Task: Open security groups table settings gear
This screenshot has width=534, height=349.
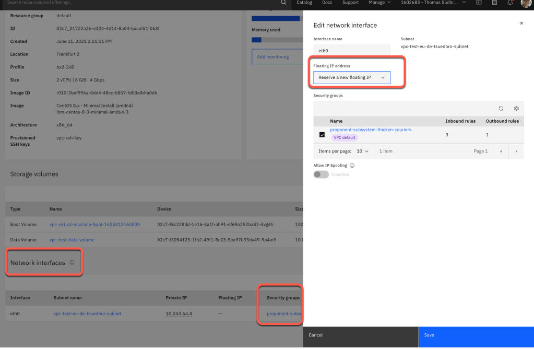Action: pos(516,109)
